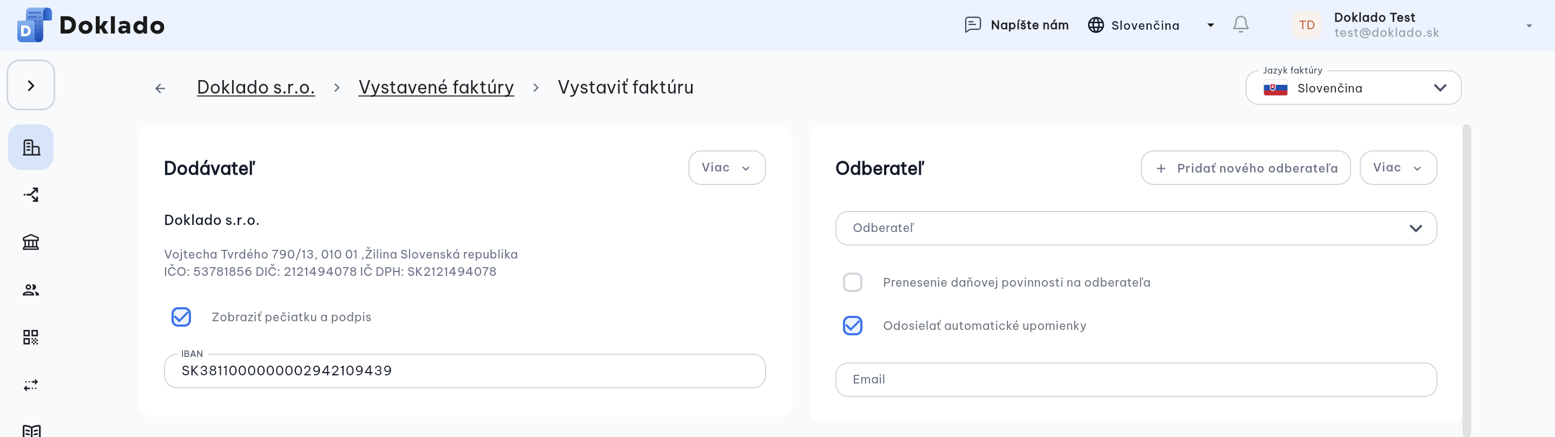Open the Viac menu in Dodávateľ card
The height and width of the screenshot is (437, 1555).
pos(727,168)
